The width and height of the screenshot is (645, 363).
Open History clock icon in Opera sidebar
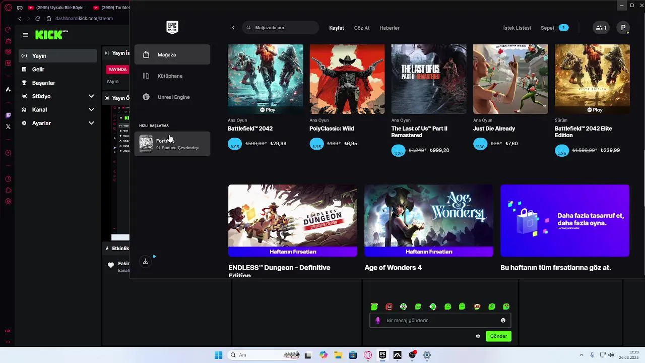point(8,179)
